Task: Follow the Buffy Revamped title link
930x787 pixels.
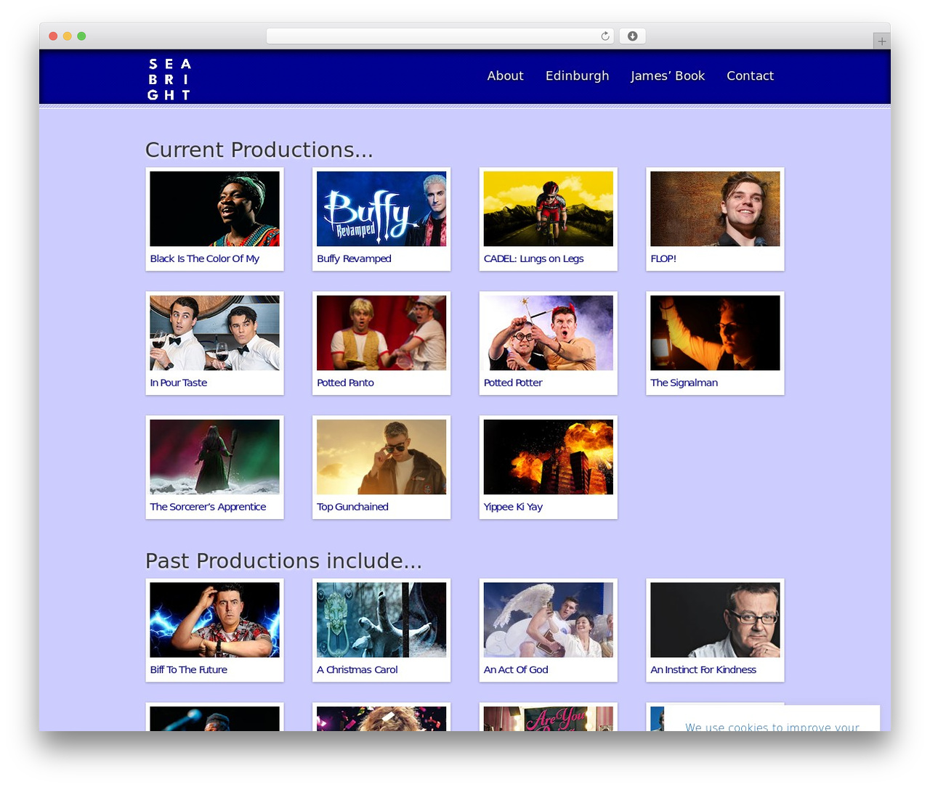Action: [354, 258]
